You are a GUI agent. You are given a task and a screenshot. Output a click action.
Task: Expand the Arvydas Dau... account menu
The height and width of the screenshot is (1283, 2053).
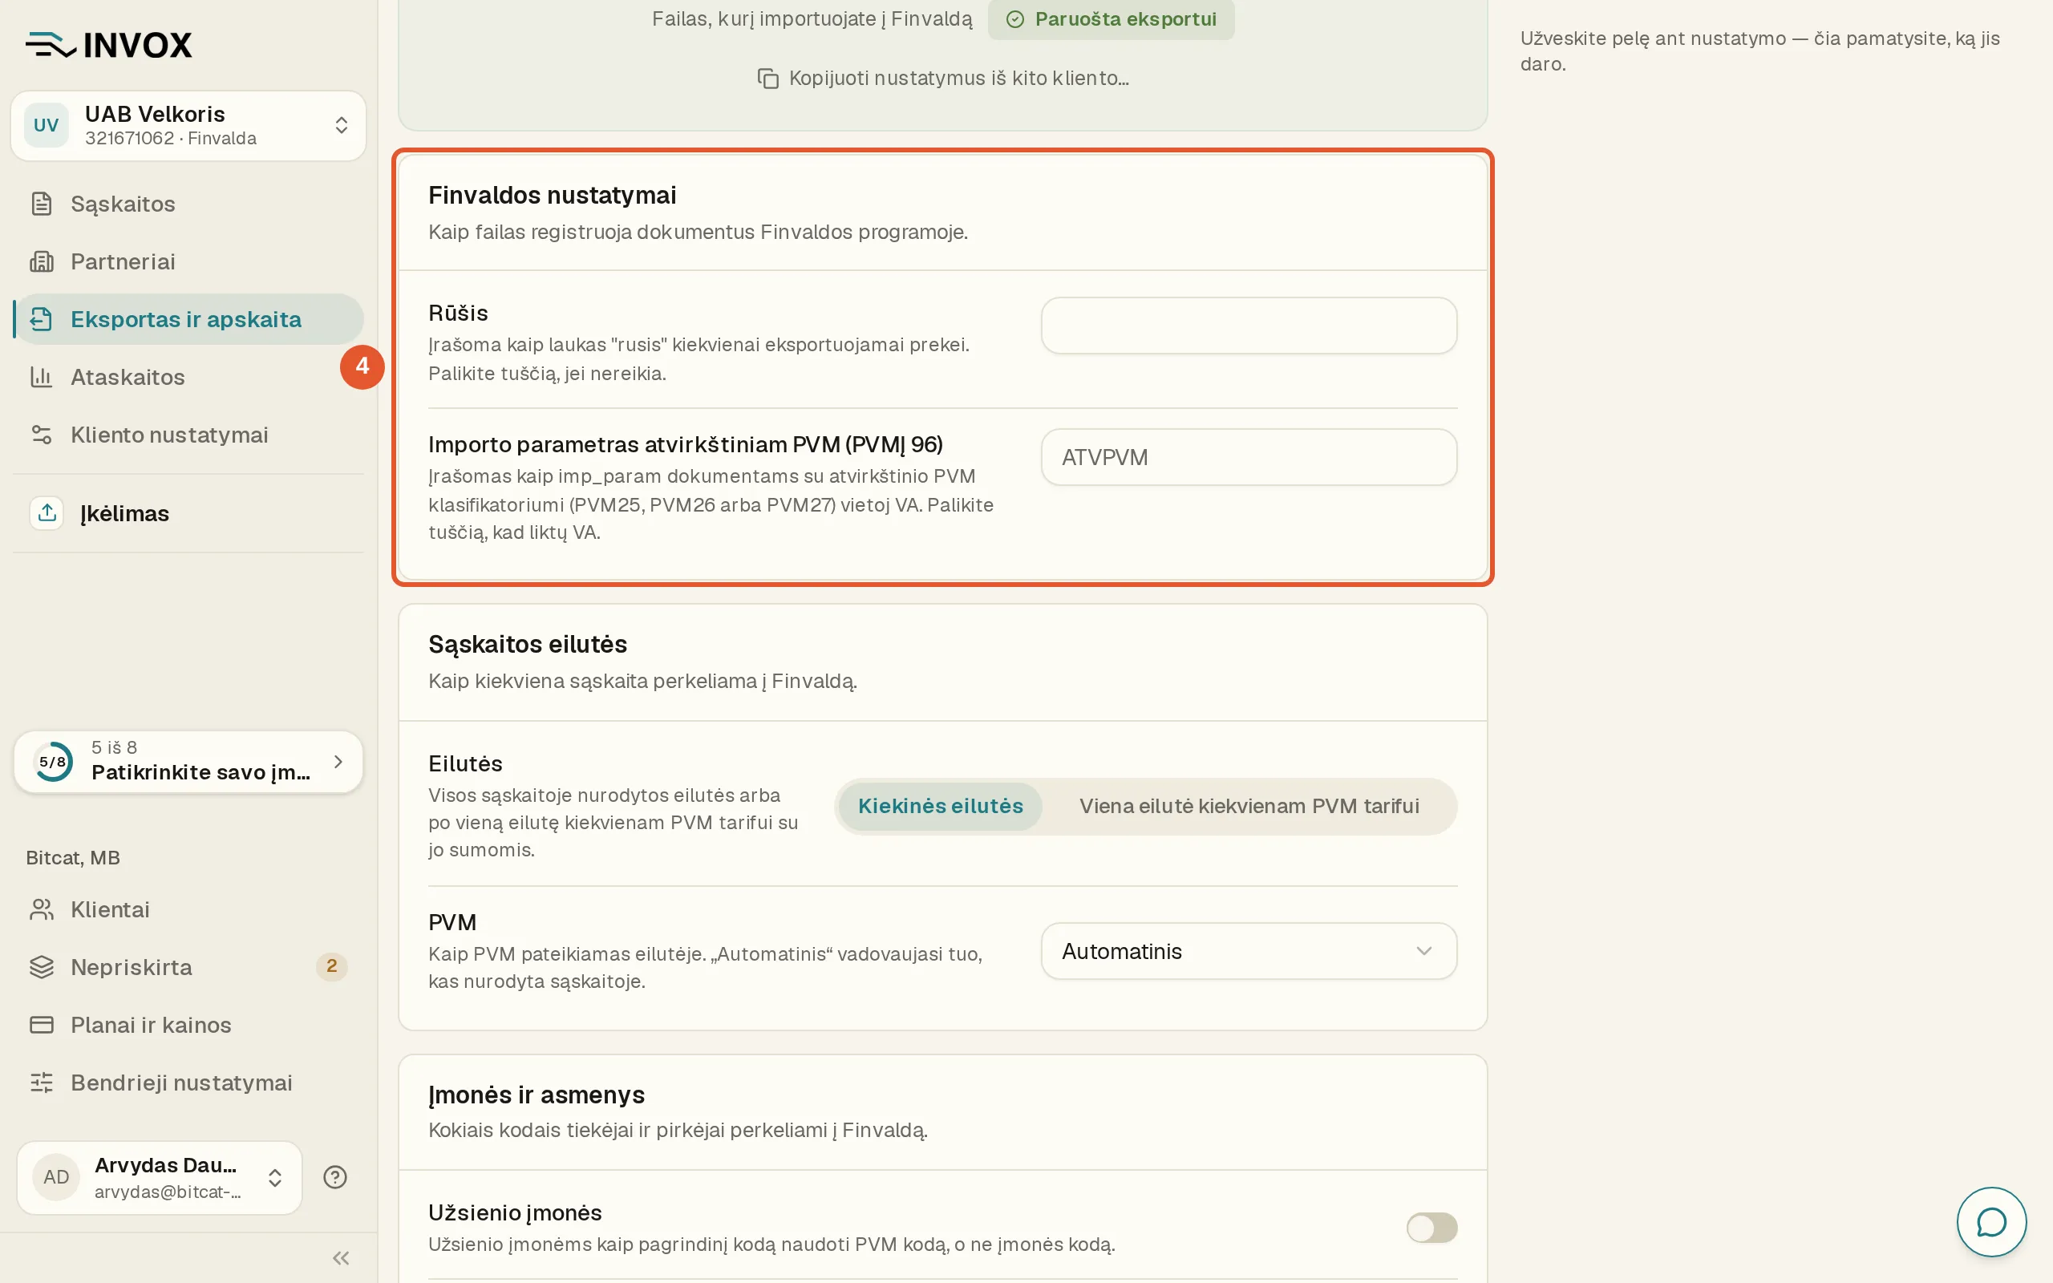click(160, 1178)
